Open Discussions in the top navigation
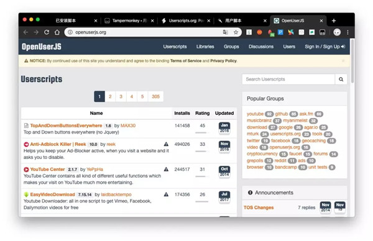This screenshot has width=373, height=241. tap(261, 47)
